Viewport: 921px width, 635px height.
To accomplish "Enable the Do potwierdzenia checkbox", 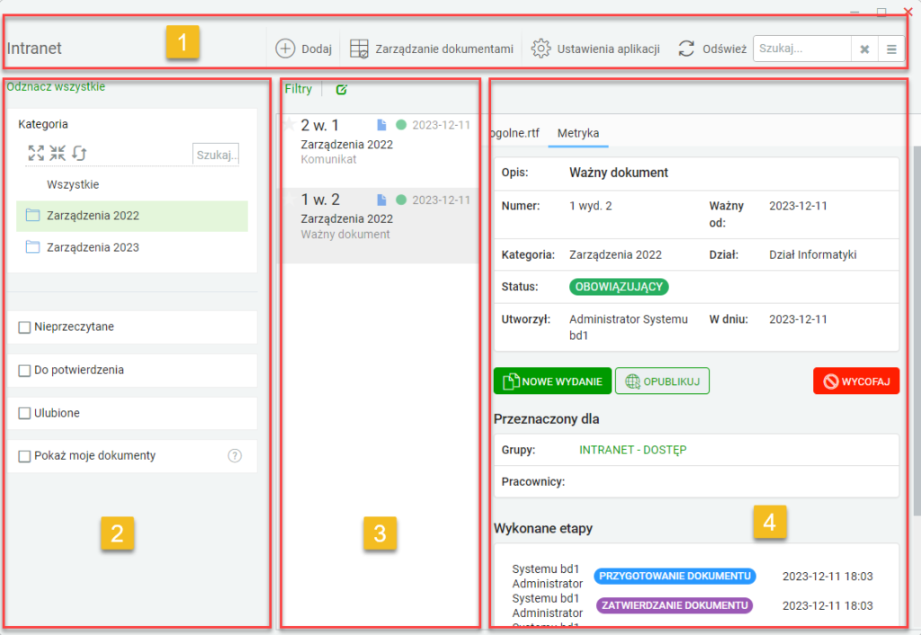I will tap(24, 371).
